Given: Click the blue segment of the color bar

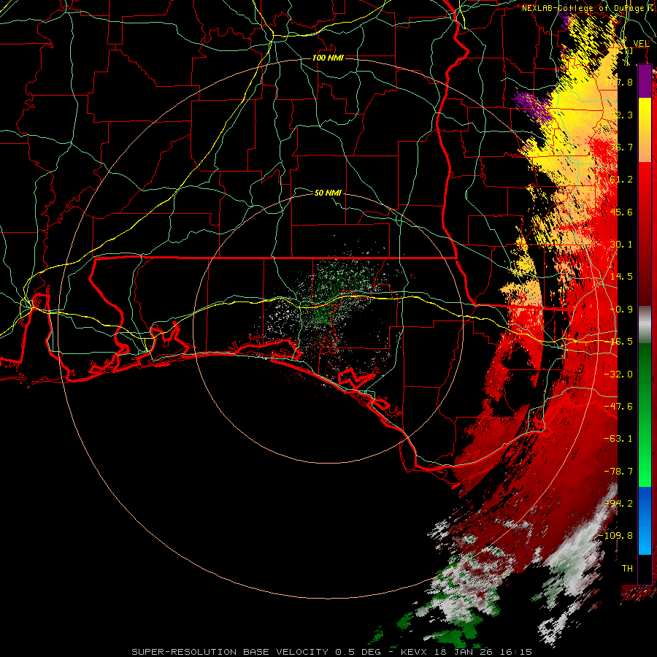Looking at the screenshot, I should click(x=645, y=520).
